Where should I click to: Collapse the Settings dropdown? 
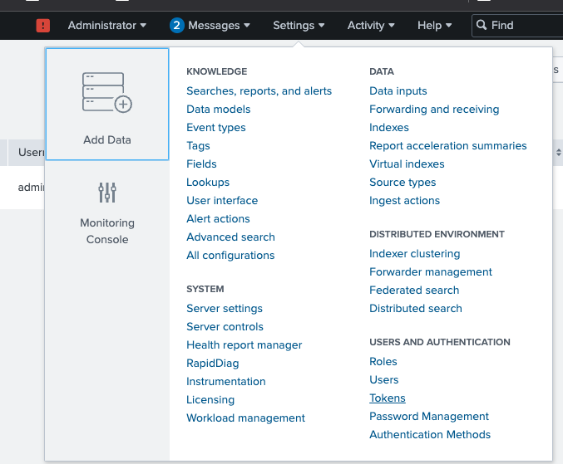[299, 26]
